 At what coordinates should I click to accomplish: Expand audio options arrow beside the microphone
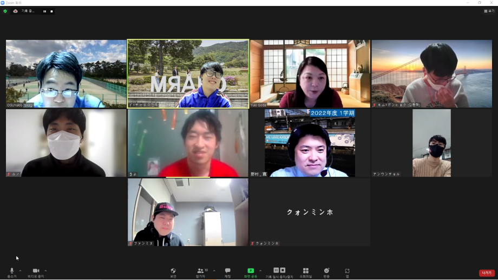click(x=20, y=270)
